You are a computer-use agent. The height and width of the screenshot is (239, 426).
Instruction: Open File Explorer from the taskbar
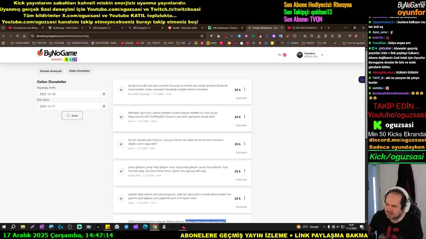tap(23, 227)
